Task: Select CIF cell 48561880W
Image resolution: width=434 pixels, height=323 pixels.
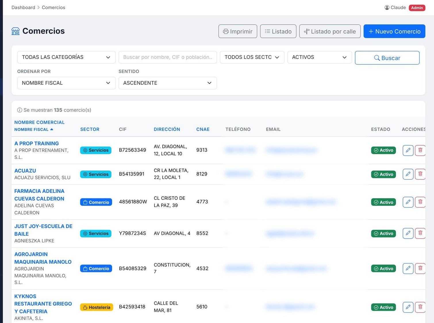Action: [133, 202]
